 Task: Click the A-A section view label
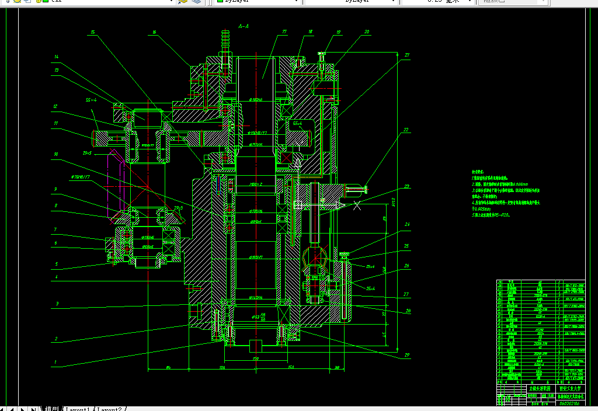point(244,26)
